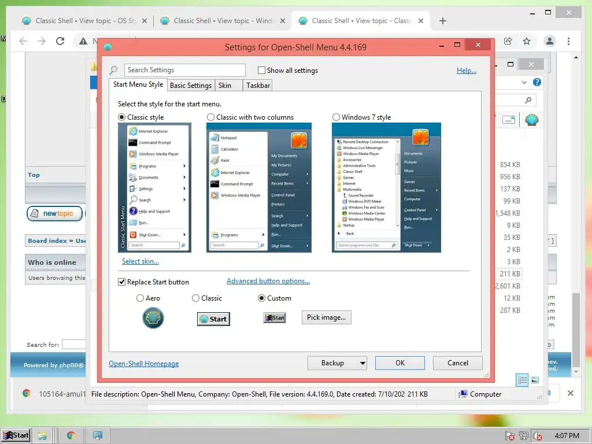
Task: Click the not-secure warning icon in address bar
Action: click(x=83, y=41)
